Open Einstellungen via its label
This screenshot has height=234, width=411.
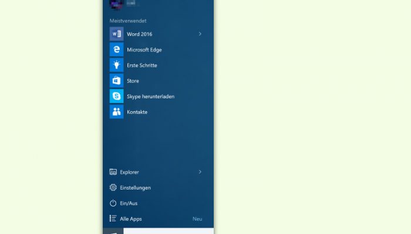135,188
